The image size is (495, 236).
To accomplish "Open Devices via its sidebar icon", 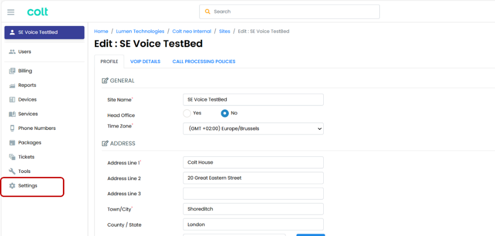I will 12,99.
